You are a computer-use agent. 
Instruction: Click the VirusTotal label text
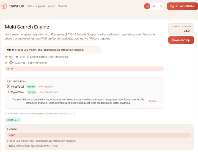[x=17, y=87]
